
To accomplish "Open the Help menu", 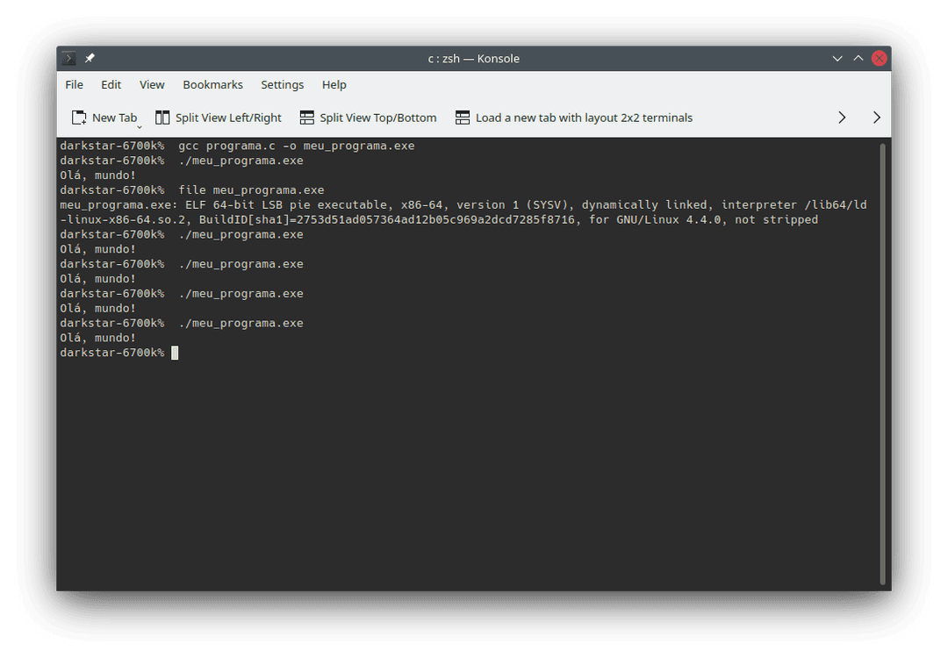I will tap(334, 84).
